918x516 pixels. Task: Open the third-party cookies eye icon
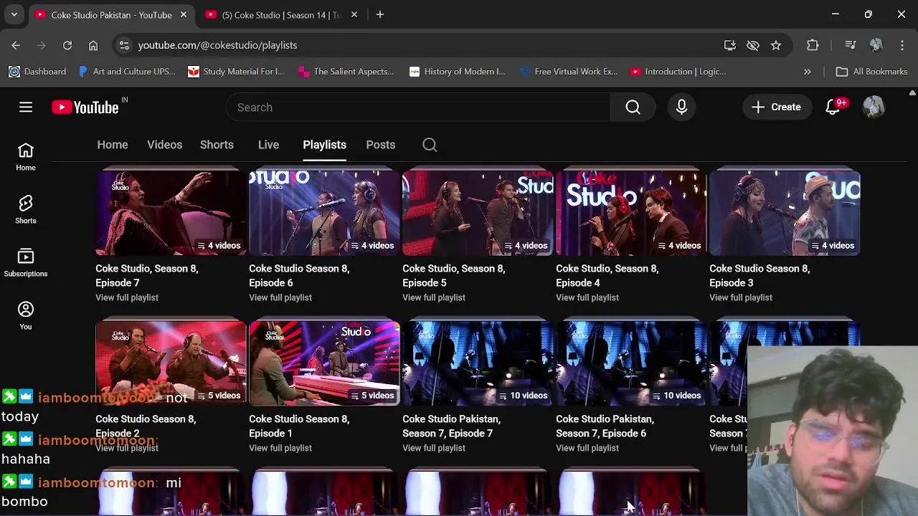tap(753, 45)
